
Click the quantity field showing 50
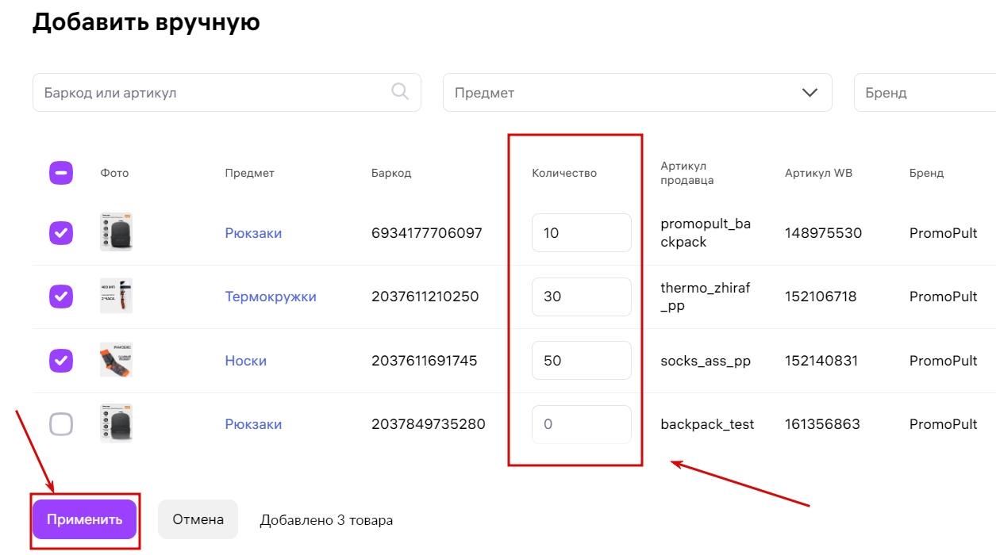click(581, 361)
